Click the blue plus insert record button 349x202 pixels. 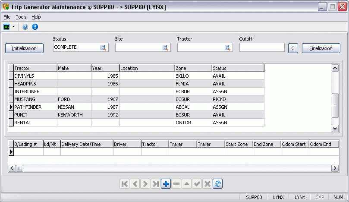(166, 184)
